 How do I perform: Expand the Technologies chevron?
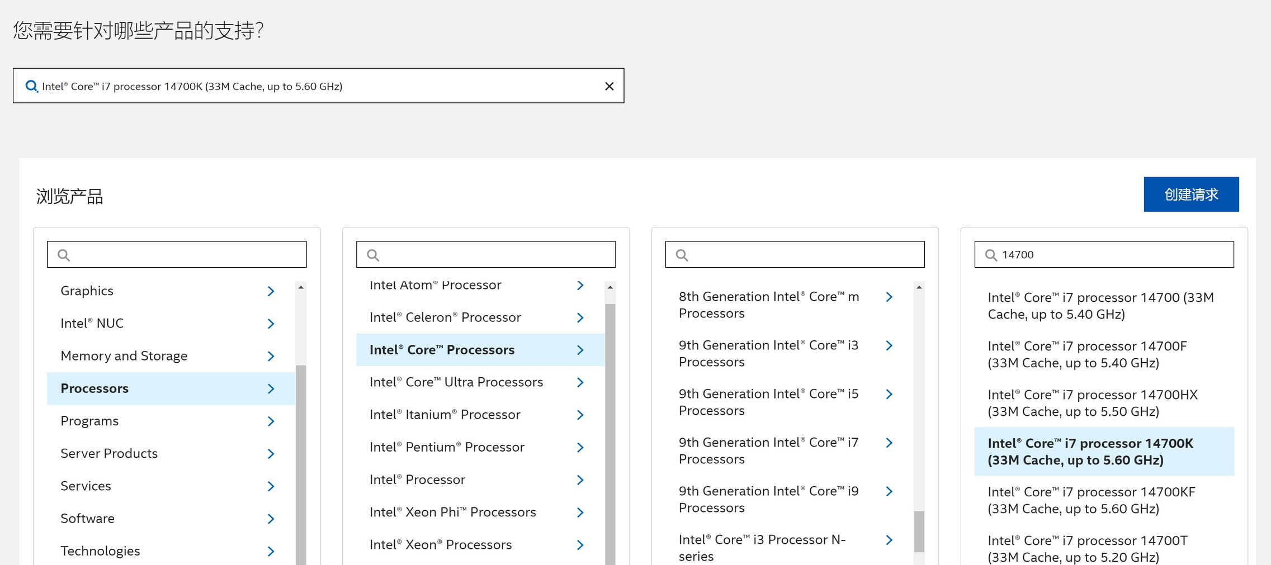pos(271,550)
